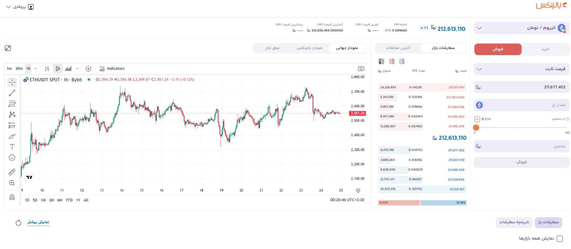Click the نمایش بیشتر link
Viewport: 571px width, 249px height.
38,222
